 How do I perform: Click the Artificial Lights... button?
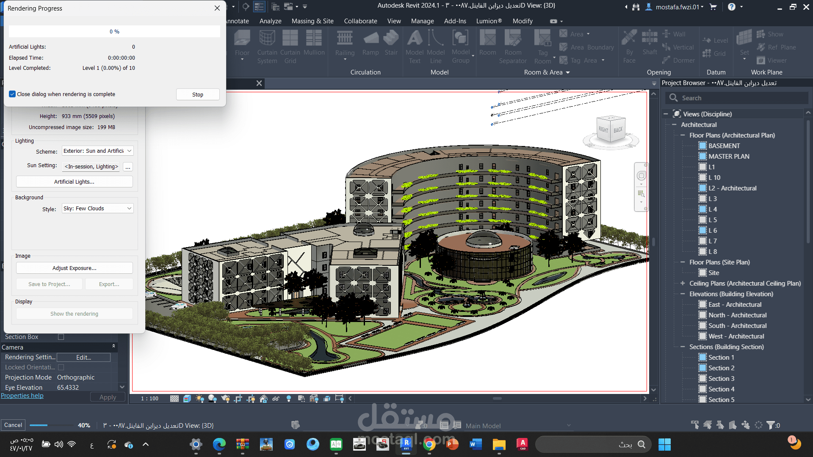click(74, 182)
